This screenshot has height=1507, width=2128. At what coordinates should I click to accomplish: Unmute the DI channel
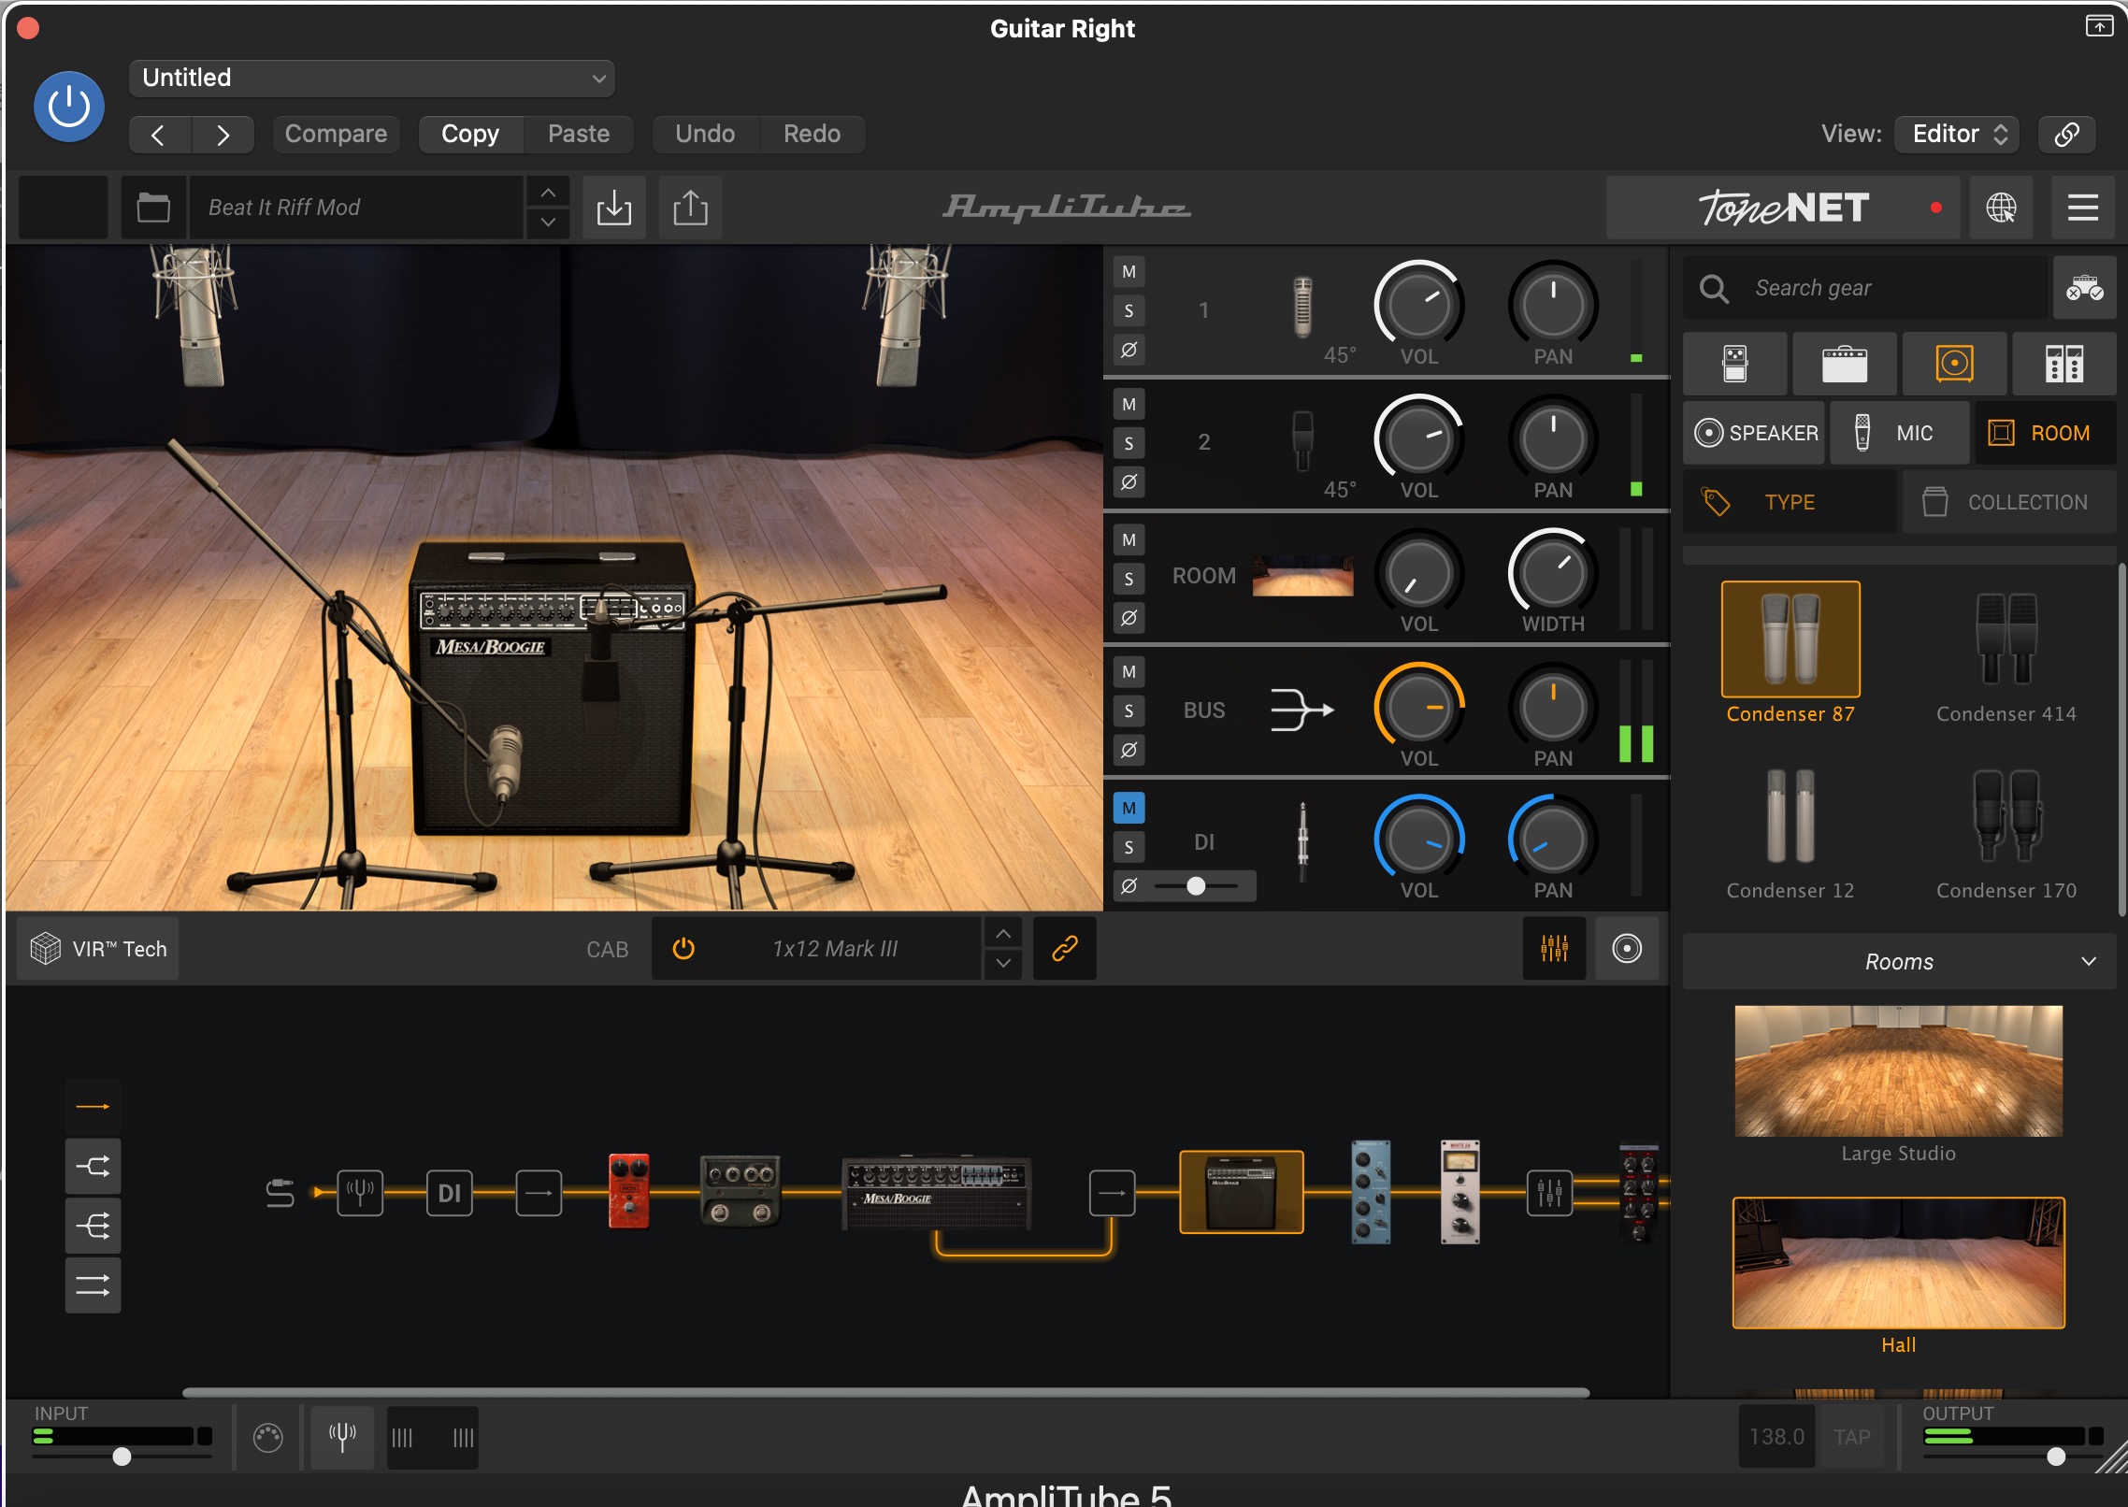[x=1129, y=808]
